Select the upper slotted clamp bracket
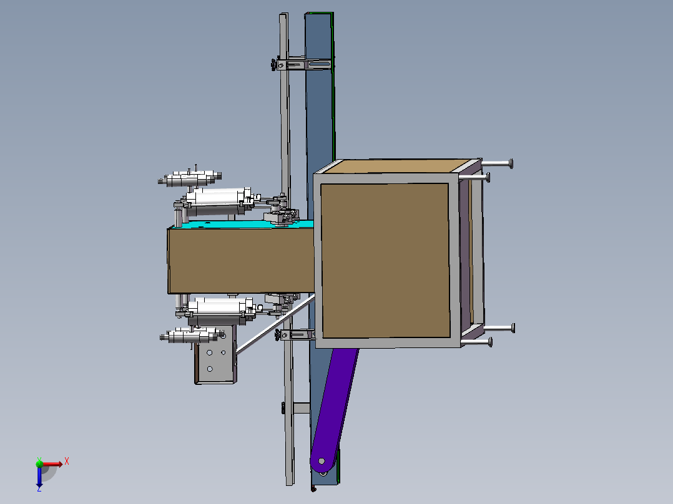673x504 pixels. click(305, 65)
